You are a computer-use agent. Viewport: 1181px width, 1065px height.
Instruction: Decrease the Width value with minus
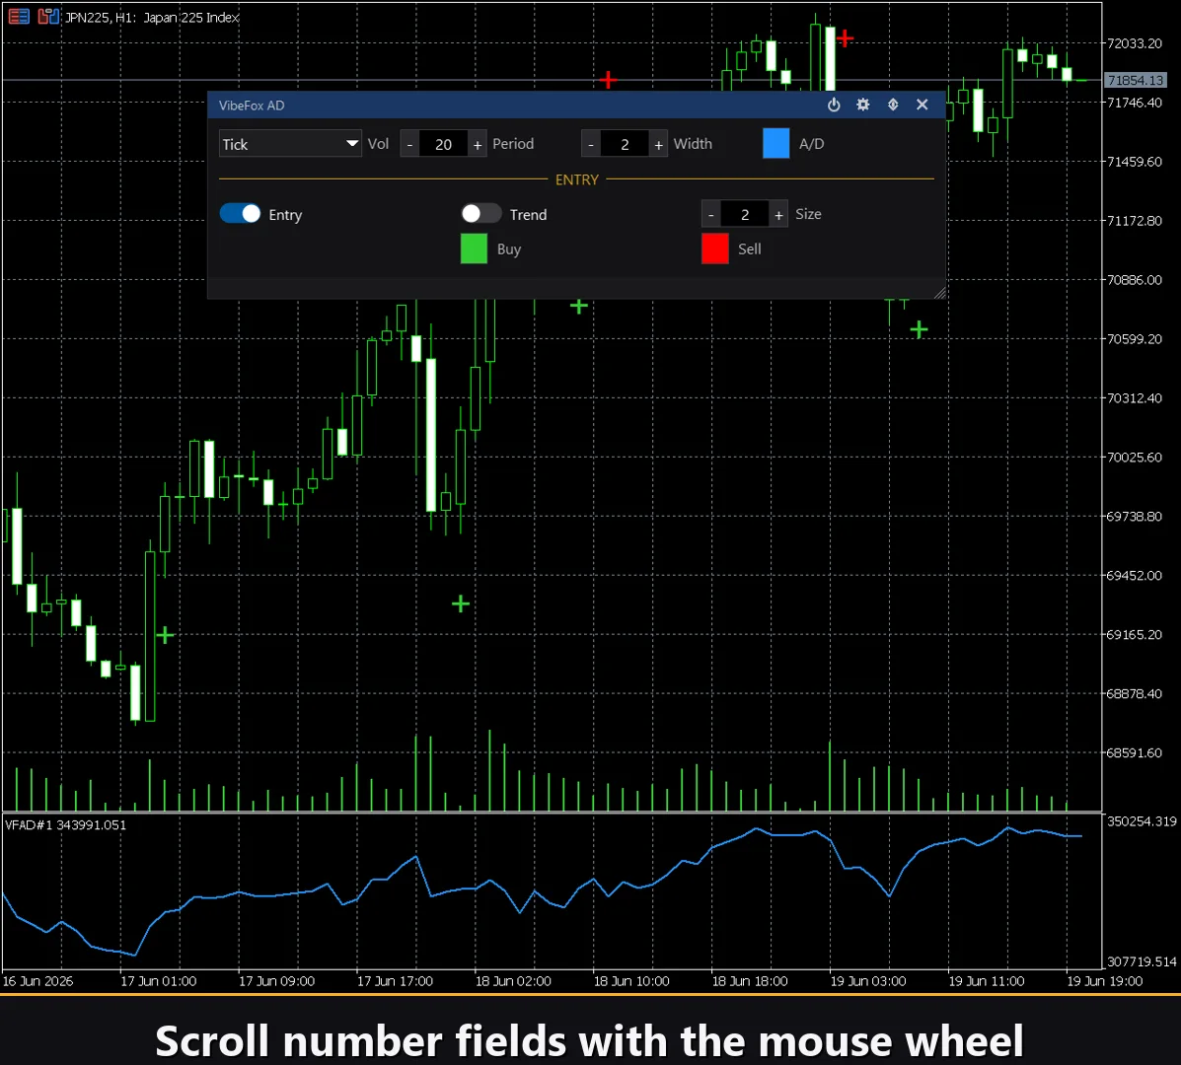[591, 145]
